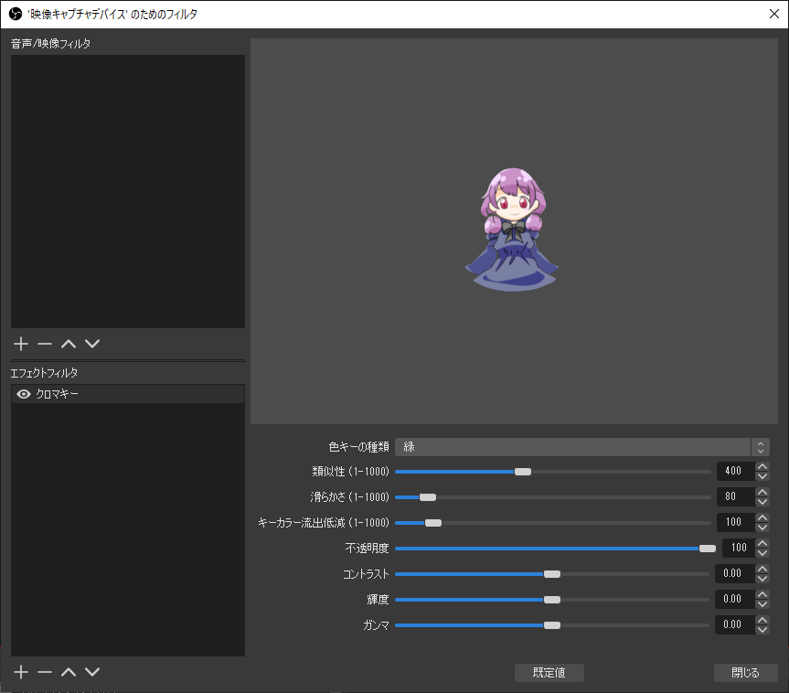Focus the 輝度 value field showing 0.00

735,600
